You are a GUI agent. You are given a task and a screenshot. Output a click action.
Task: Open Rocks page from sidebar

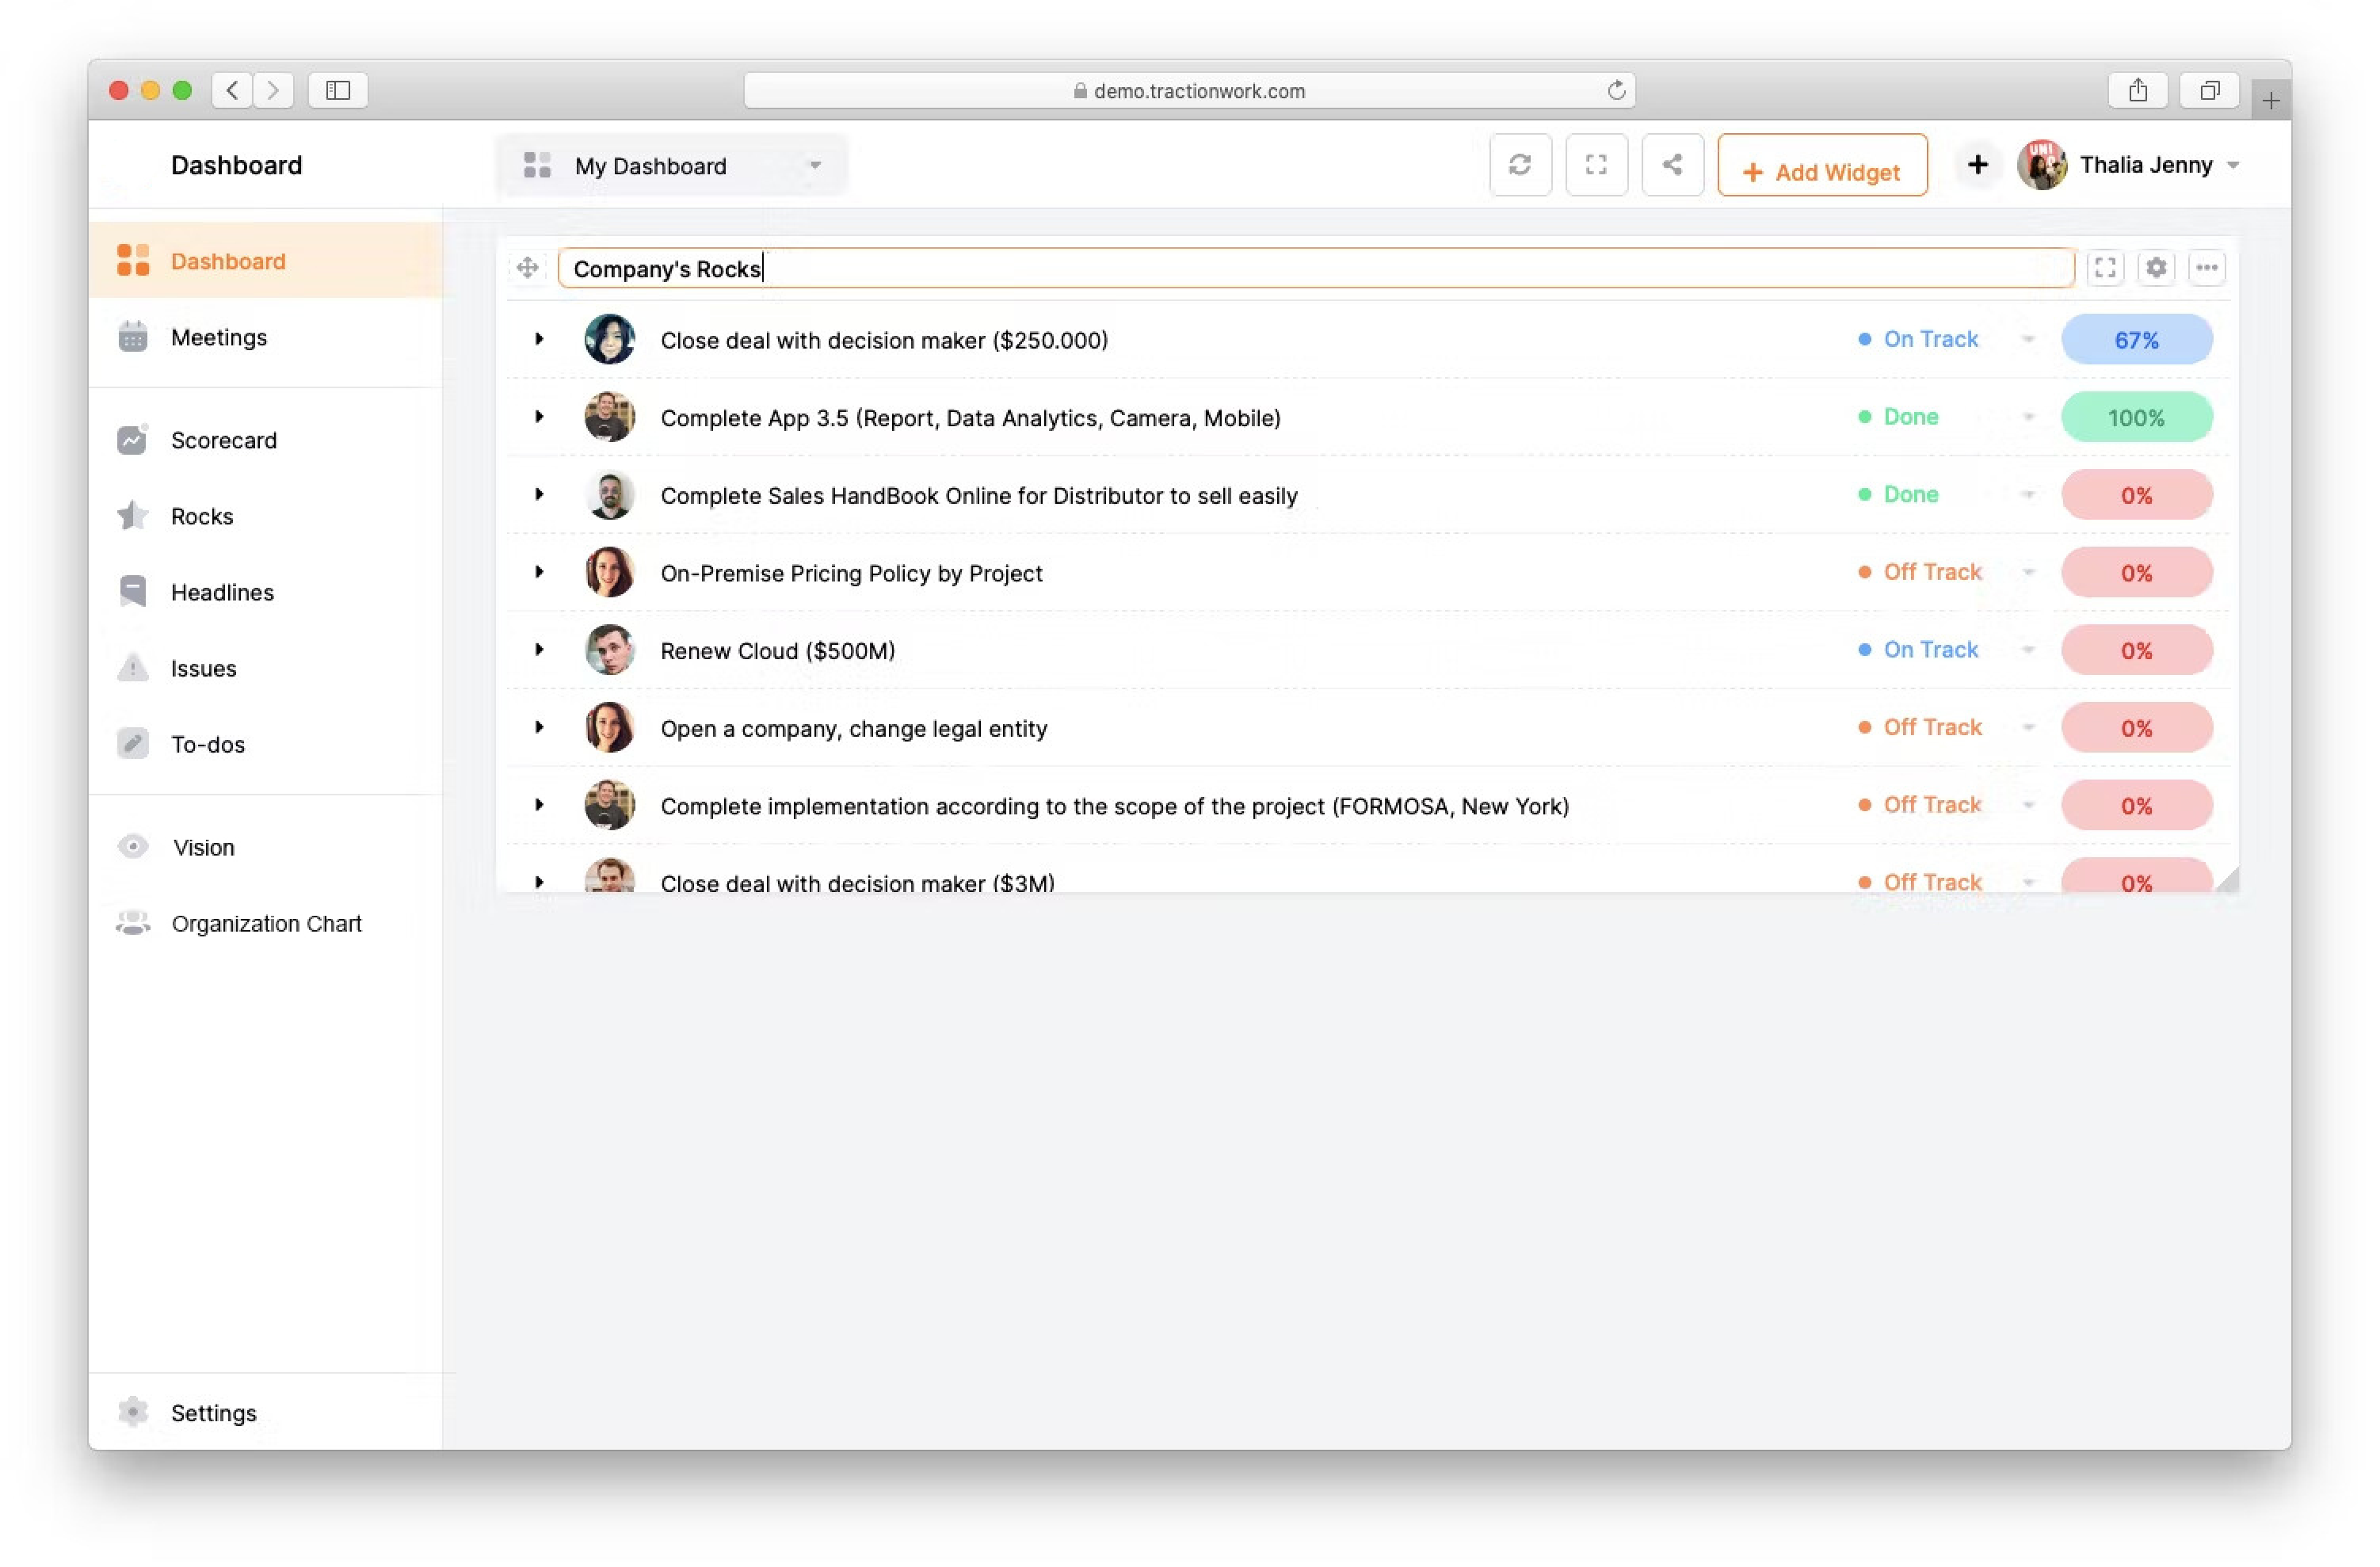pos(202,516)
